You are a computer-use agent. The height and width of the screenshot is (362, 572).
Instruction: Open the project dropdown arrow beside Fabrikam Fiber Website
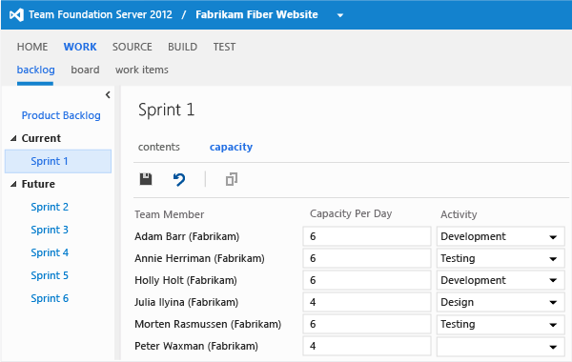340,15
